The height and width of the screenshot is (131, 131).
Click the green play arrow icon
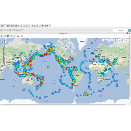pyautogui.click(x=5, y=26)
